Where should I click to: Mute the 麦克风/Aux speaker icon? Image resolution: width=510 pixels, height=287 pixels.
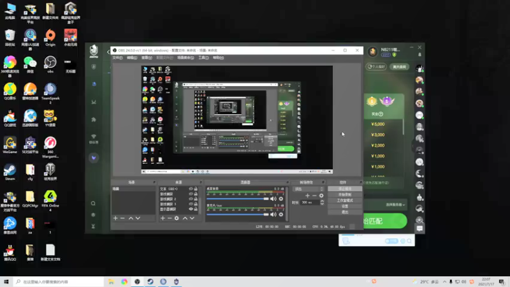(x=273, y=214)
